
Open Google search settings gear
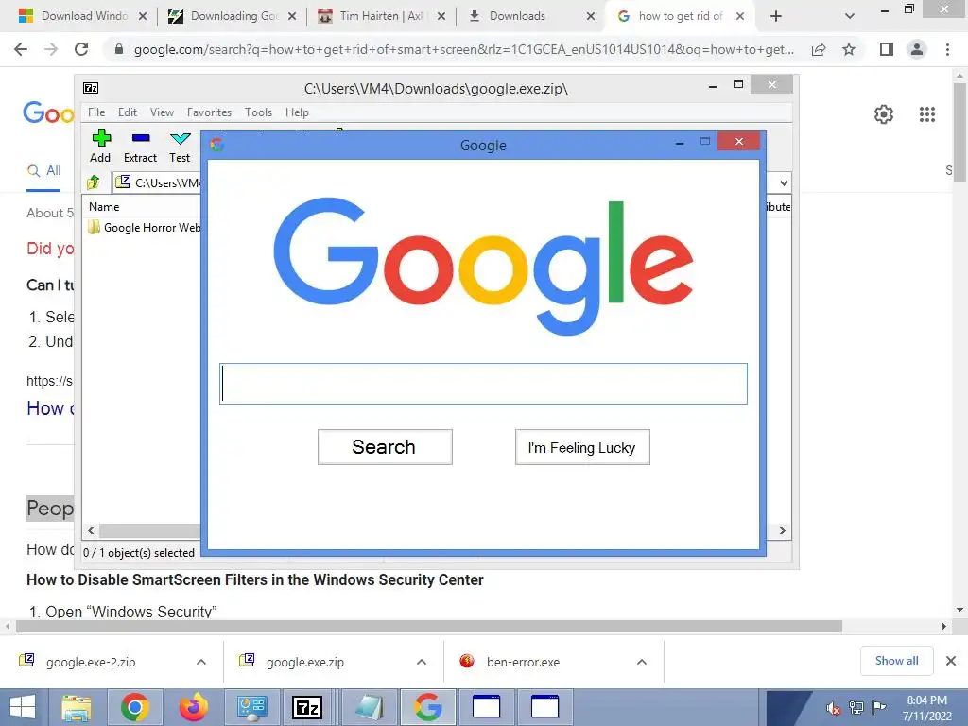click(x=884, y=114)
